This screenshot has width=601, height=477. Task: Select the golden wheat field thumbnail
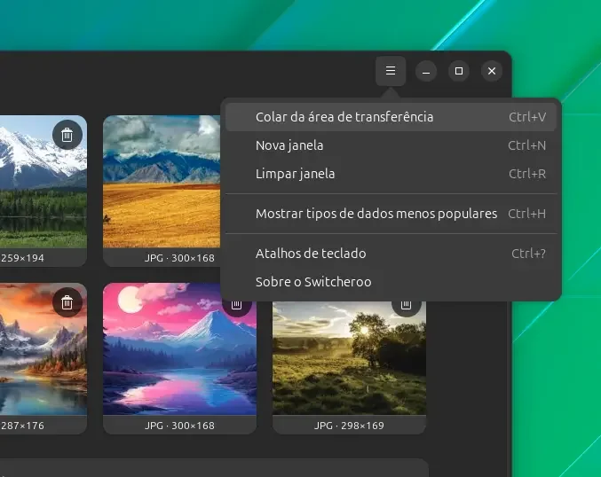point(162,182)
